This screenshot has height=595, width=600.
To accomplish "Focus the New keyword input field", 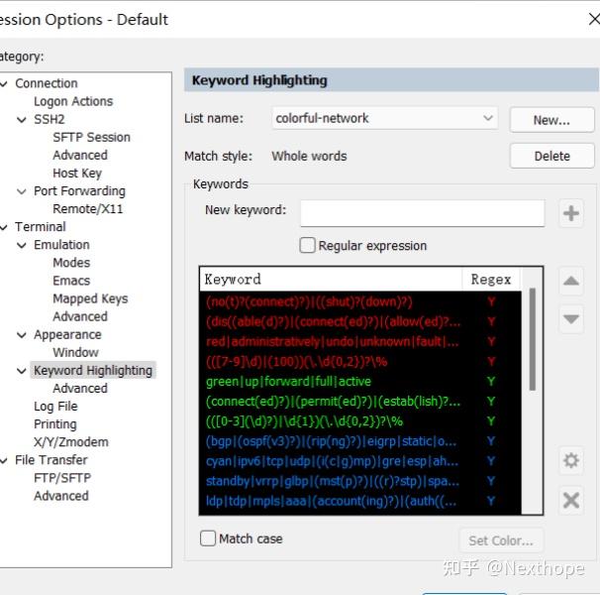I will (x=423, y=213).
